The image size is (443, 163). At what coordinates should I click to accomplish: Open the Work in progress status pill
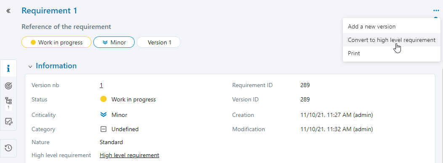(x=56, y=42)
